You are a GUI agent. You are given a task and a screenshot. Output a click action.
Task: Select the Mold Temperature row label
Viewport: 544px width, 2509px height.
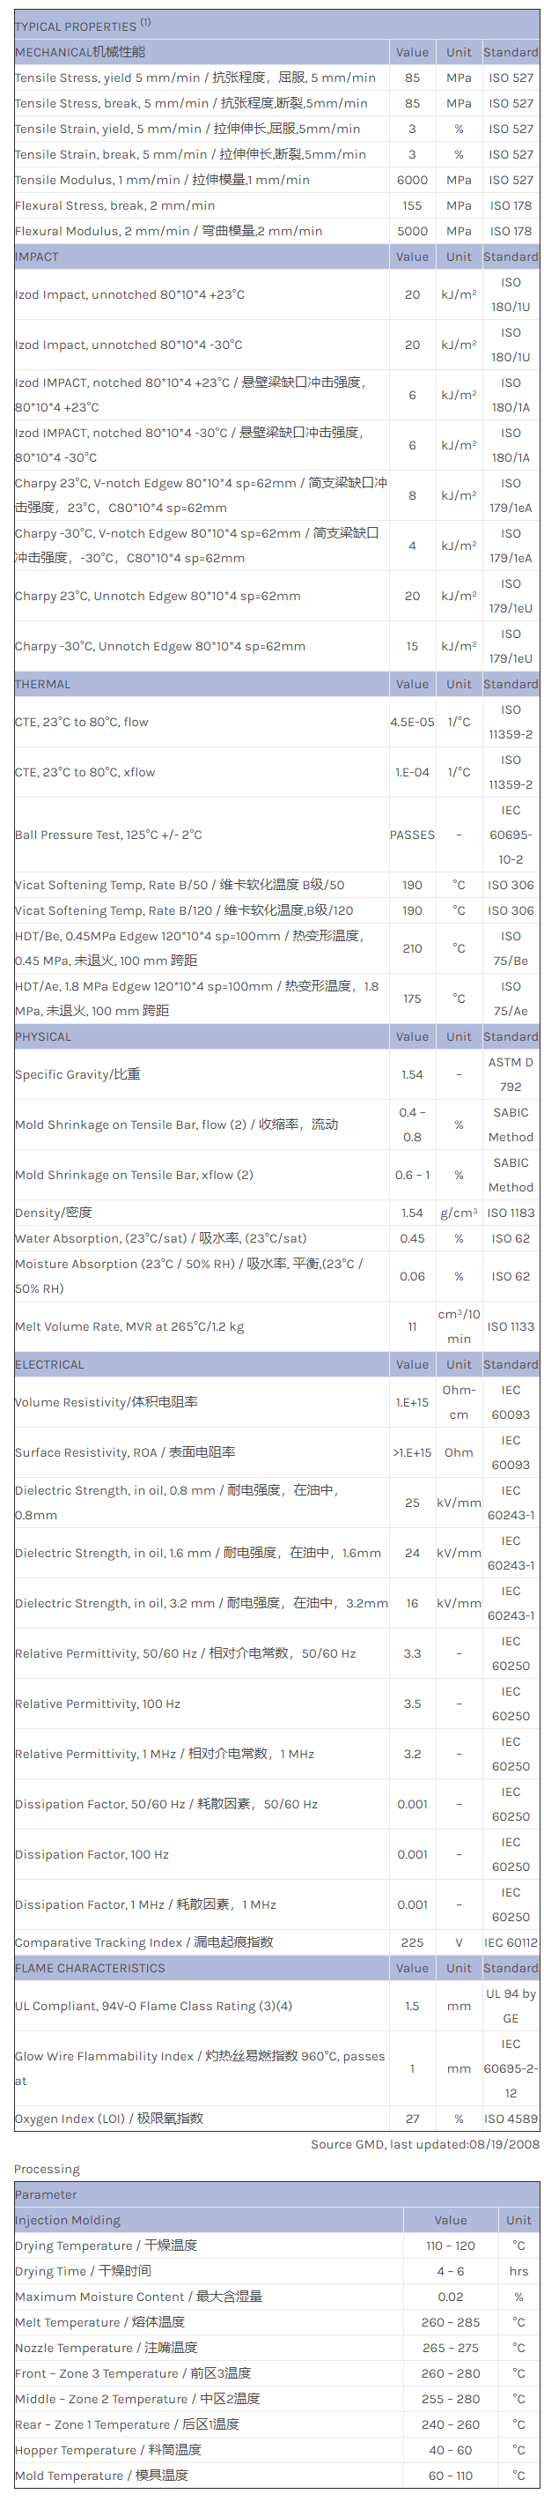pyautogui.click(x=101, y=2476)
